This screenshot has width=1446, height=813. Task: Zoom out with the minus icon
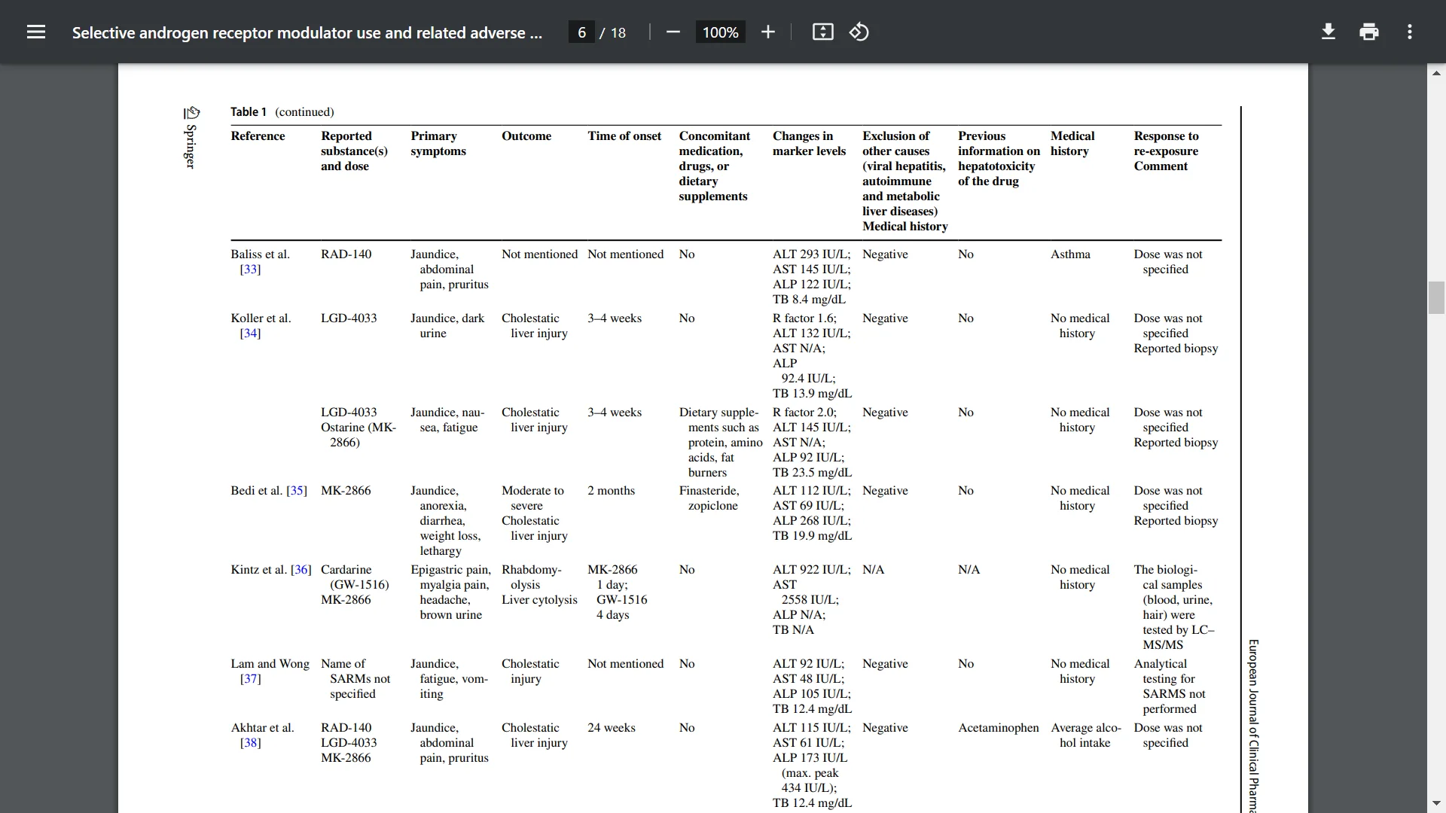673,32
